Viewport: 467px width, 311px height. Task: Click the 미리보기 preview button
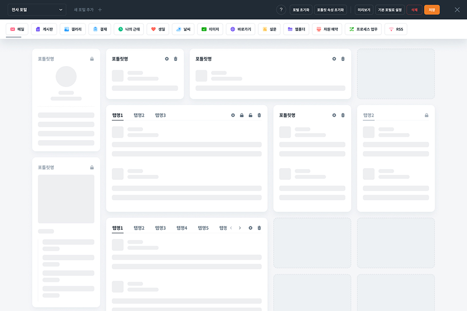pyautogui.click(x=364, y=10)
